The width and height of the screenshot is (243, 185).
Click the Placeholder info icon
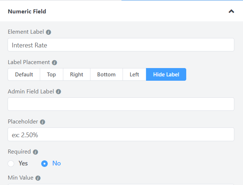click(x=42, y=122)
